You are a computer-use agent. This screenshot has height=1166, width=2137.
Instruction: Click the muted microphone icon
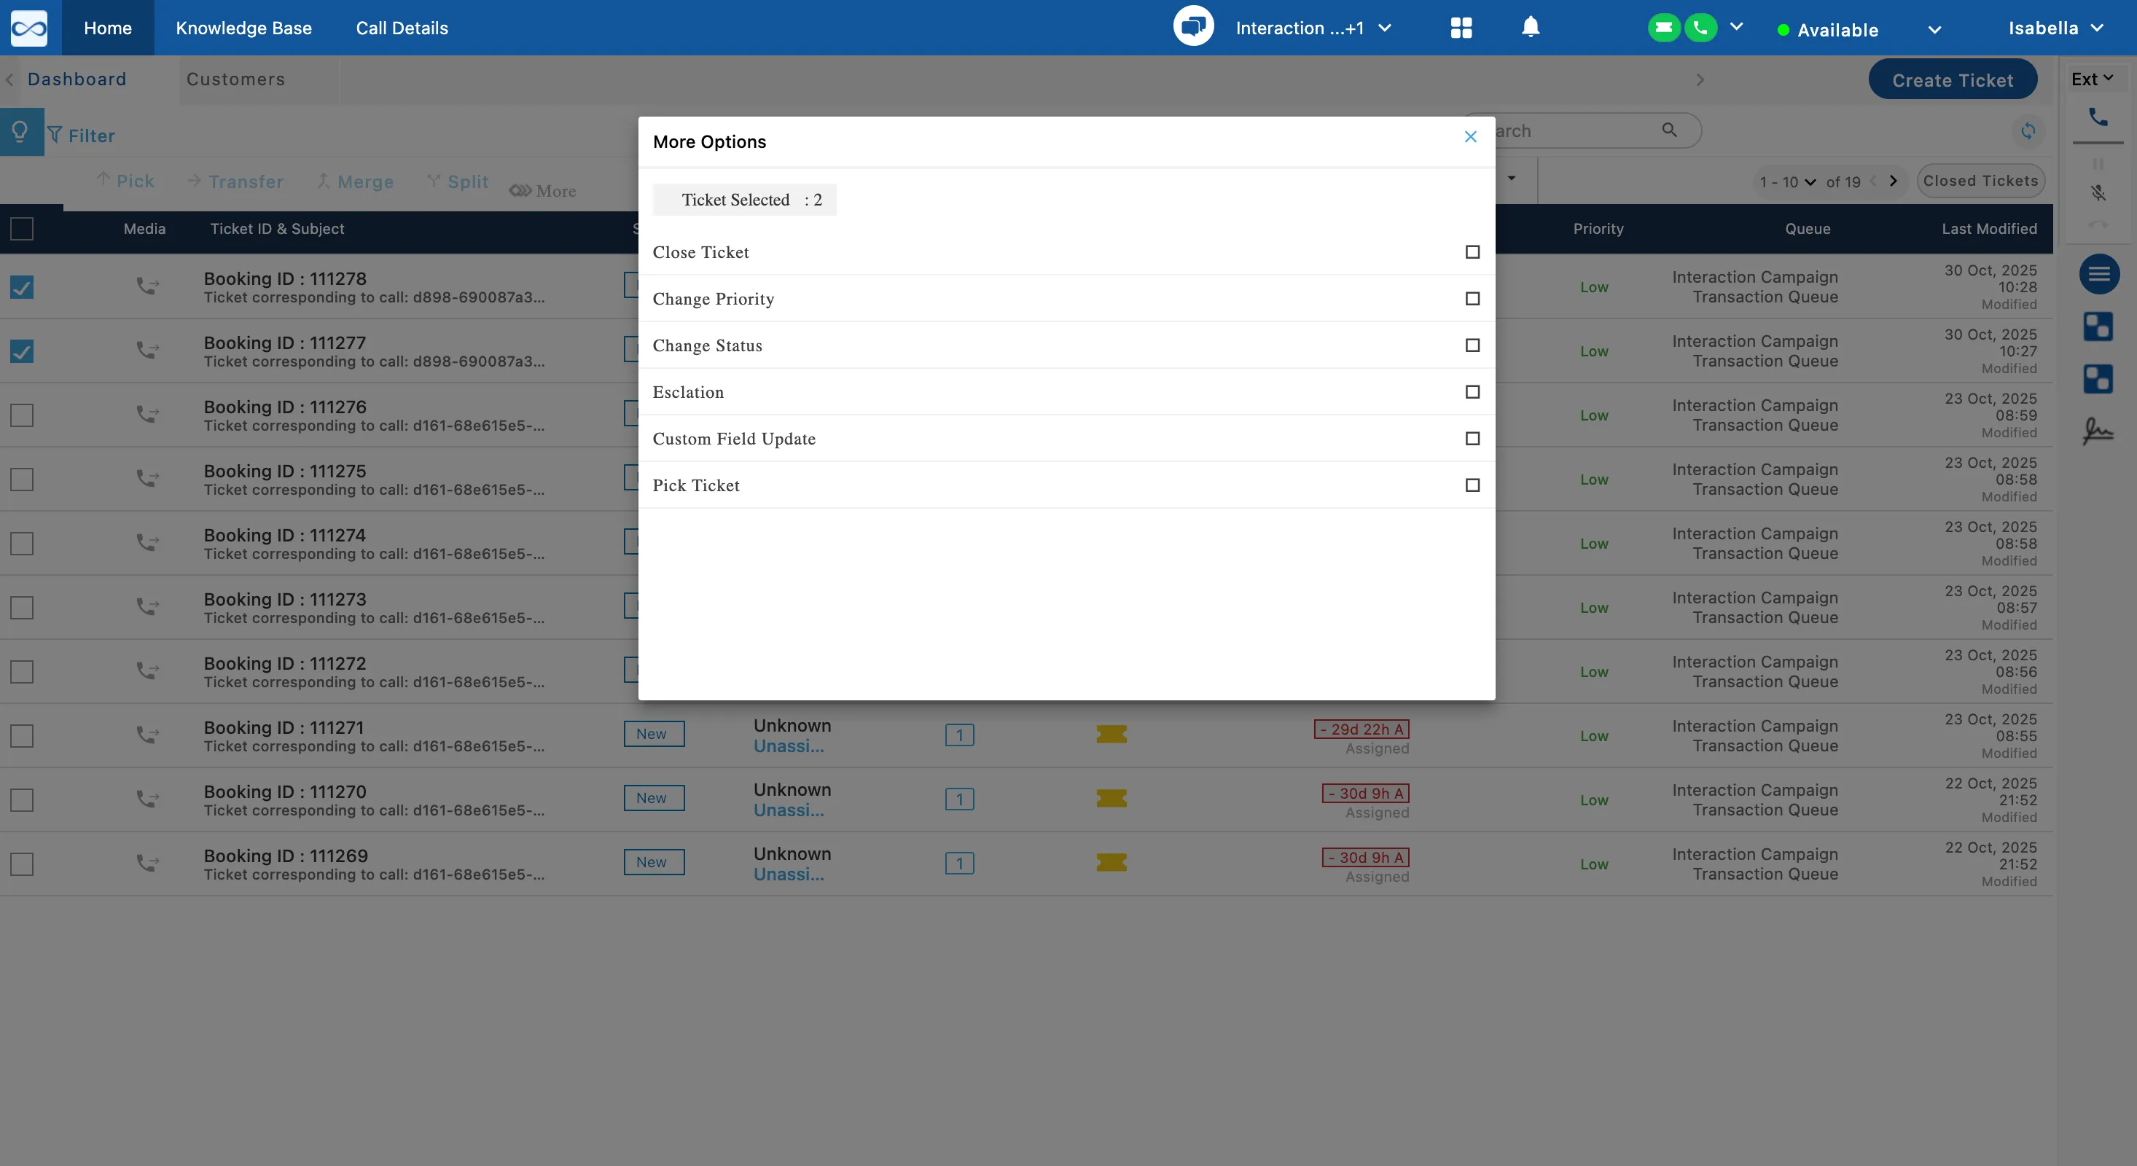[2098, 193]
